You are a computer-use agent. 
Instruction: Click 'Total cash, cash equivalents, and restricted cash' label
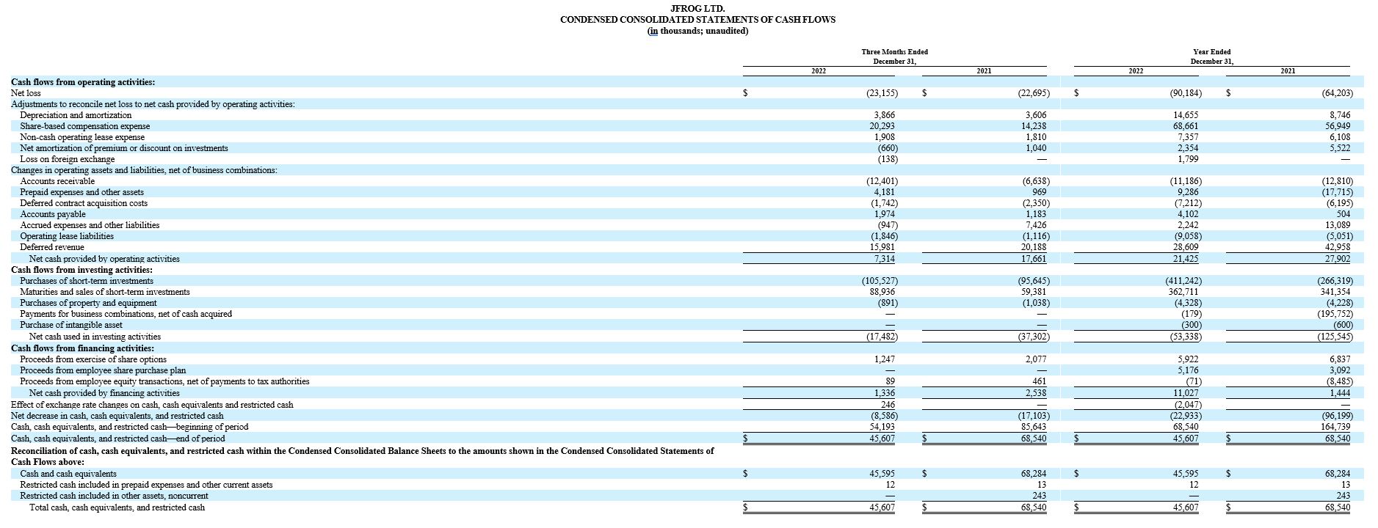point(117,507)
